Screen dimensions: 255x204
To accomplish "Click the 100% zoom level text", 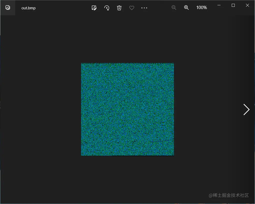I will tap(201, 8).
